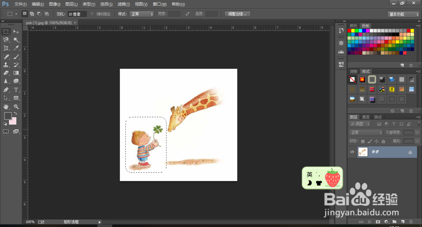This screenshot has width=422, height=227.
Task: Hide the Background layer eye icon
Action: 352,152
